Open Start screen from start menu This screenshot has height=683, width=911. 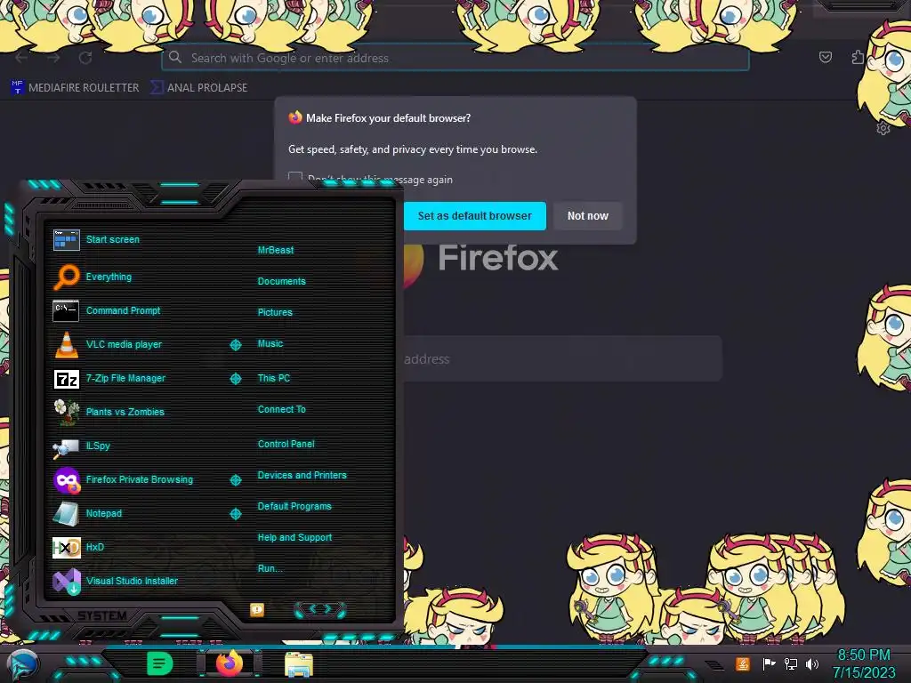96,239
